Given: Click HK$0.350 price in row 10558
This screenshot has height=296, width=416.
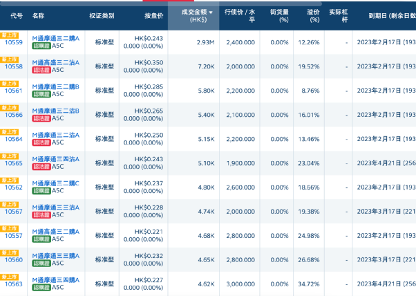Looking at the screenshot, I should (149, 62).
